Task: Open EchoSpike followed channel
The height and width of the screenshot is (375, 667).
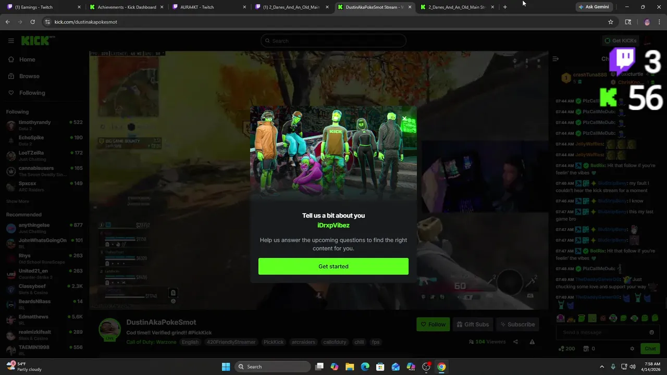Action: (44, 141)
